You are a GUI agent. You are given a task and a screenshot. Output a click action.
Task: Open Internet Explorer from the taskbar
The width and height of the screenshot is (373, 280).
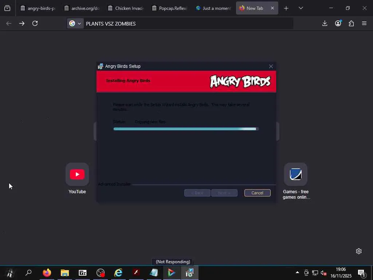point(118,273)
